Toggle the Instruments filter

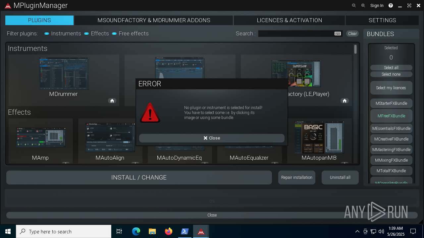[63, 33]
